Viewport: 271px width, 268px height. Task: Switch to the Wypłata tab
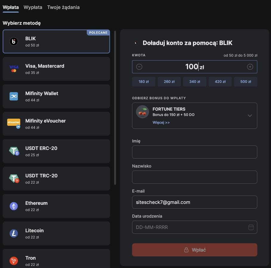[33, 7]
